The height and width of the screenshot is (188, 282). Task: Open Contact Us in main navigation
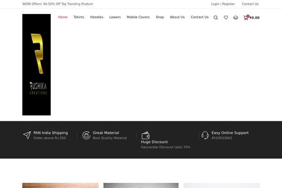pos(200,17)
